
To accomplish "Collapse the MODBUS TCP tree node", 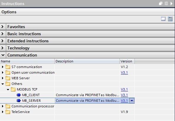I will [8, 90].
